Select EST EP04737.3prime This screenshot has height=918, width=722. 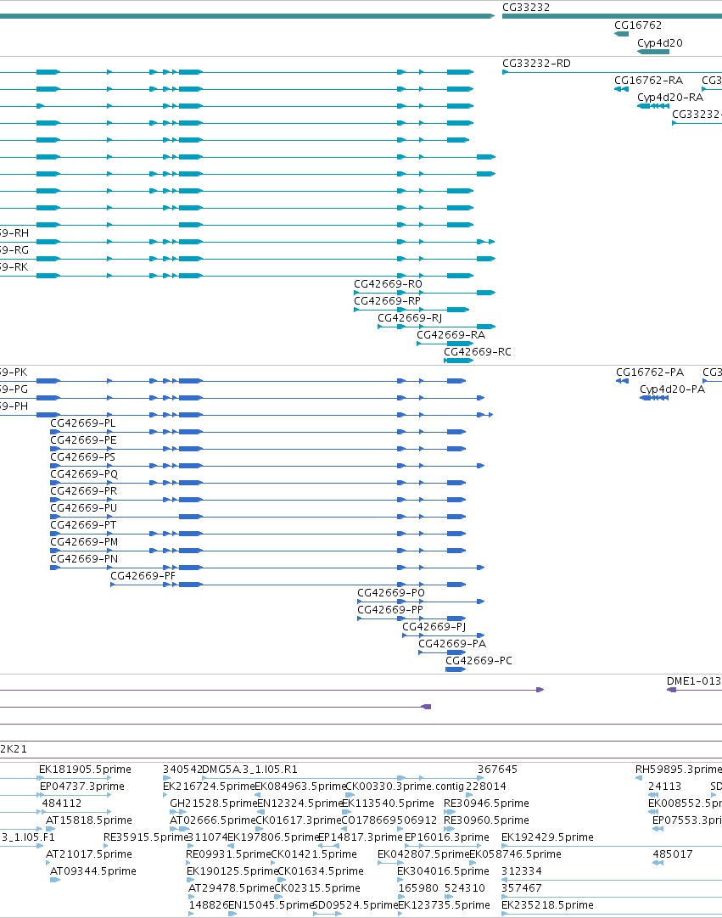point(82,786)
